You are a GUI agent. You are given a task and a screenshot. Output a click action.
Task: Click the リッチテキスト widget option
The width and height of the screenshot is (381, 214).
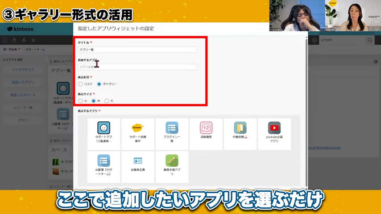[x=23, y=70]
